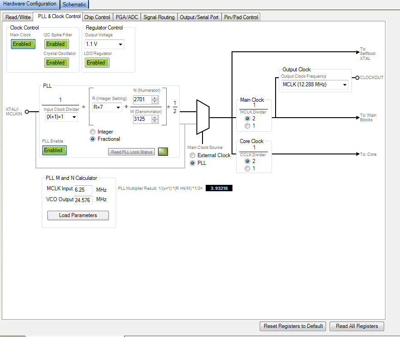Set CCLK Divider to 1
400x337 pixels.
click(247, 168)
